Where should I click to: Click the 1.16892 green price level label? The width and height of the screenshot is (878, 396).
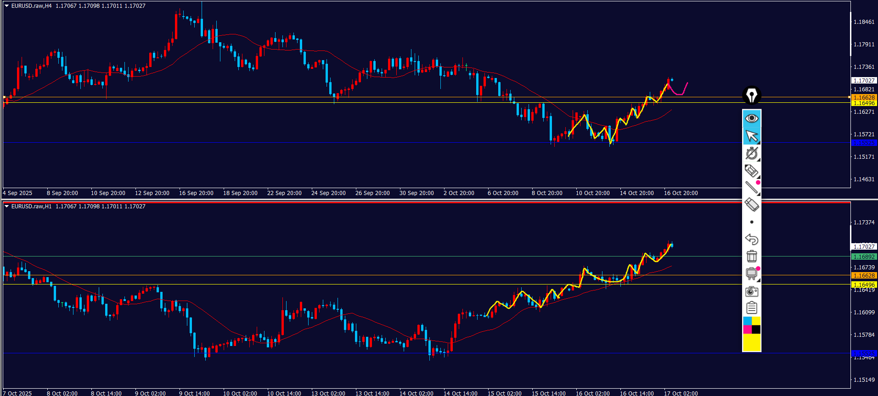[x=864, y=257]
